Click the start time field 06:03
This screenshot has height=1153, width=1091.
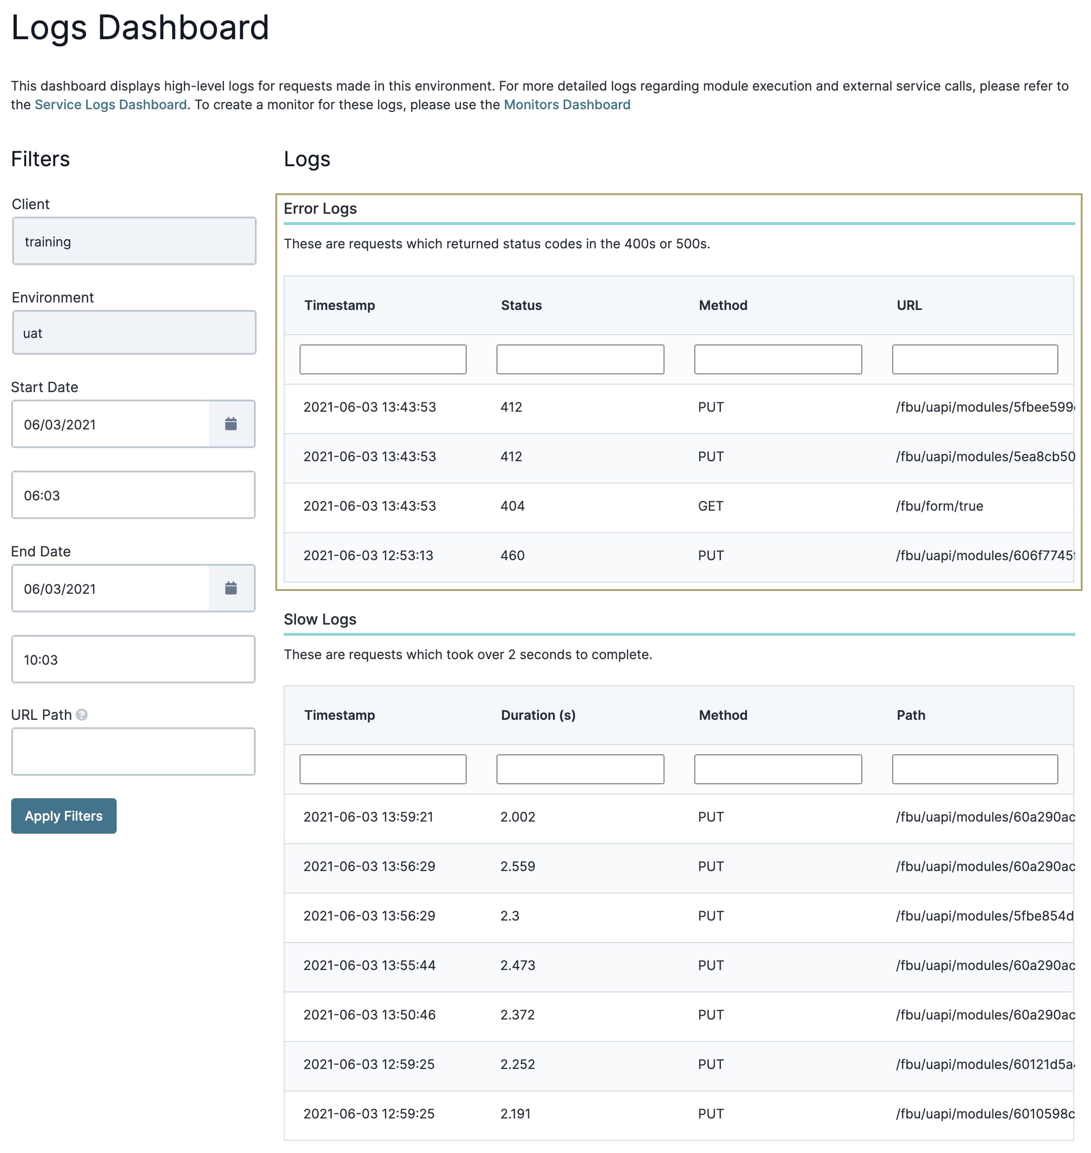point(133,495)
